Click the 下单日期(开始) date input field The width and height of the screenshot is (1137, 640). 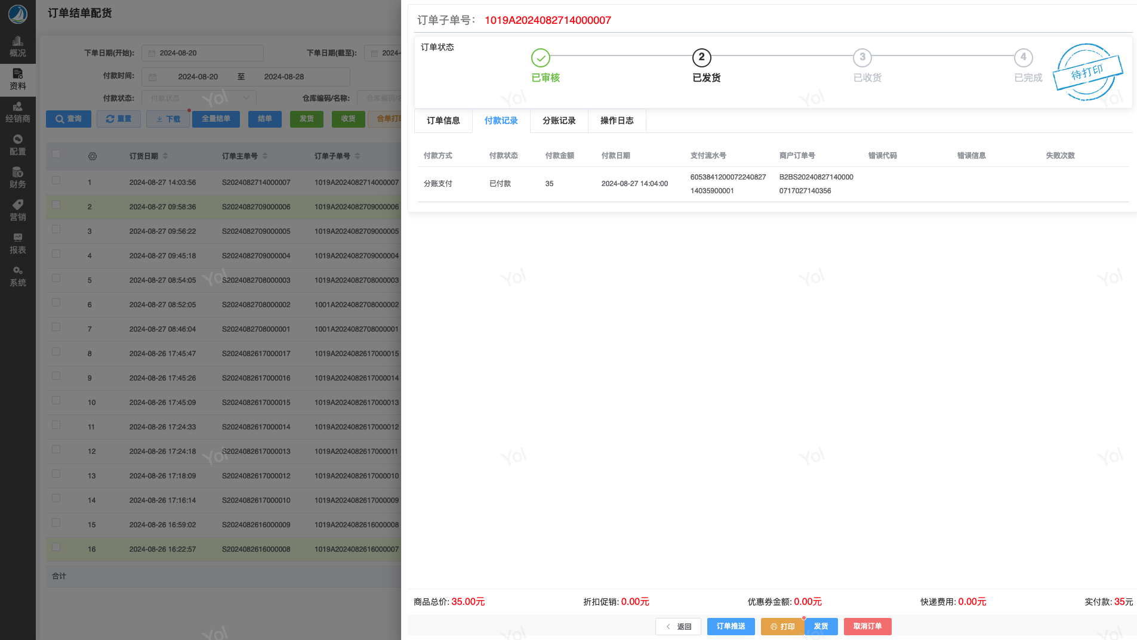pos(202,53)
